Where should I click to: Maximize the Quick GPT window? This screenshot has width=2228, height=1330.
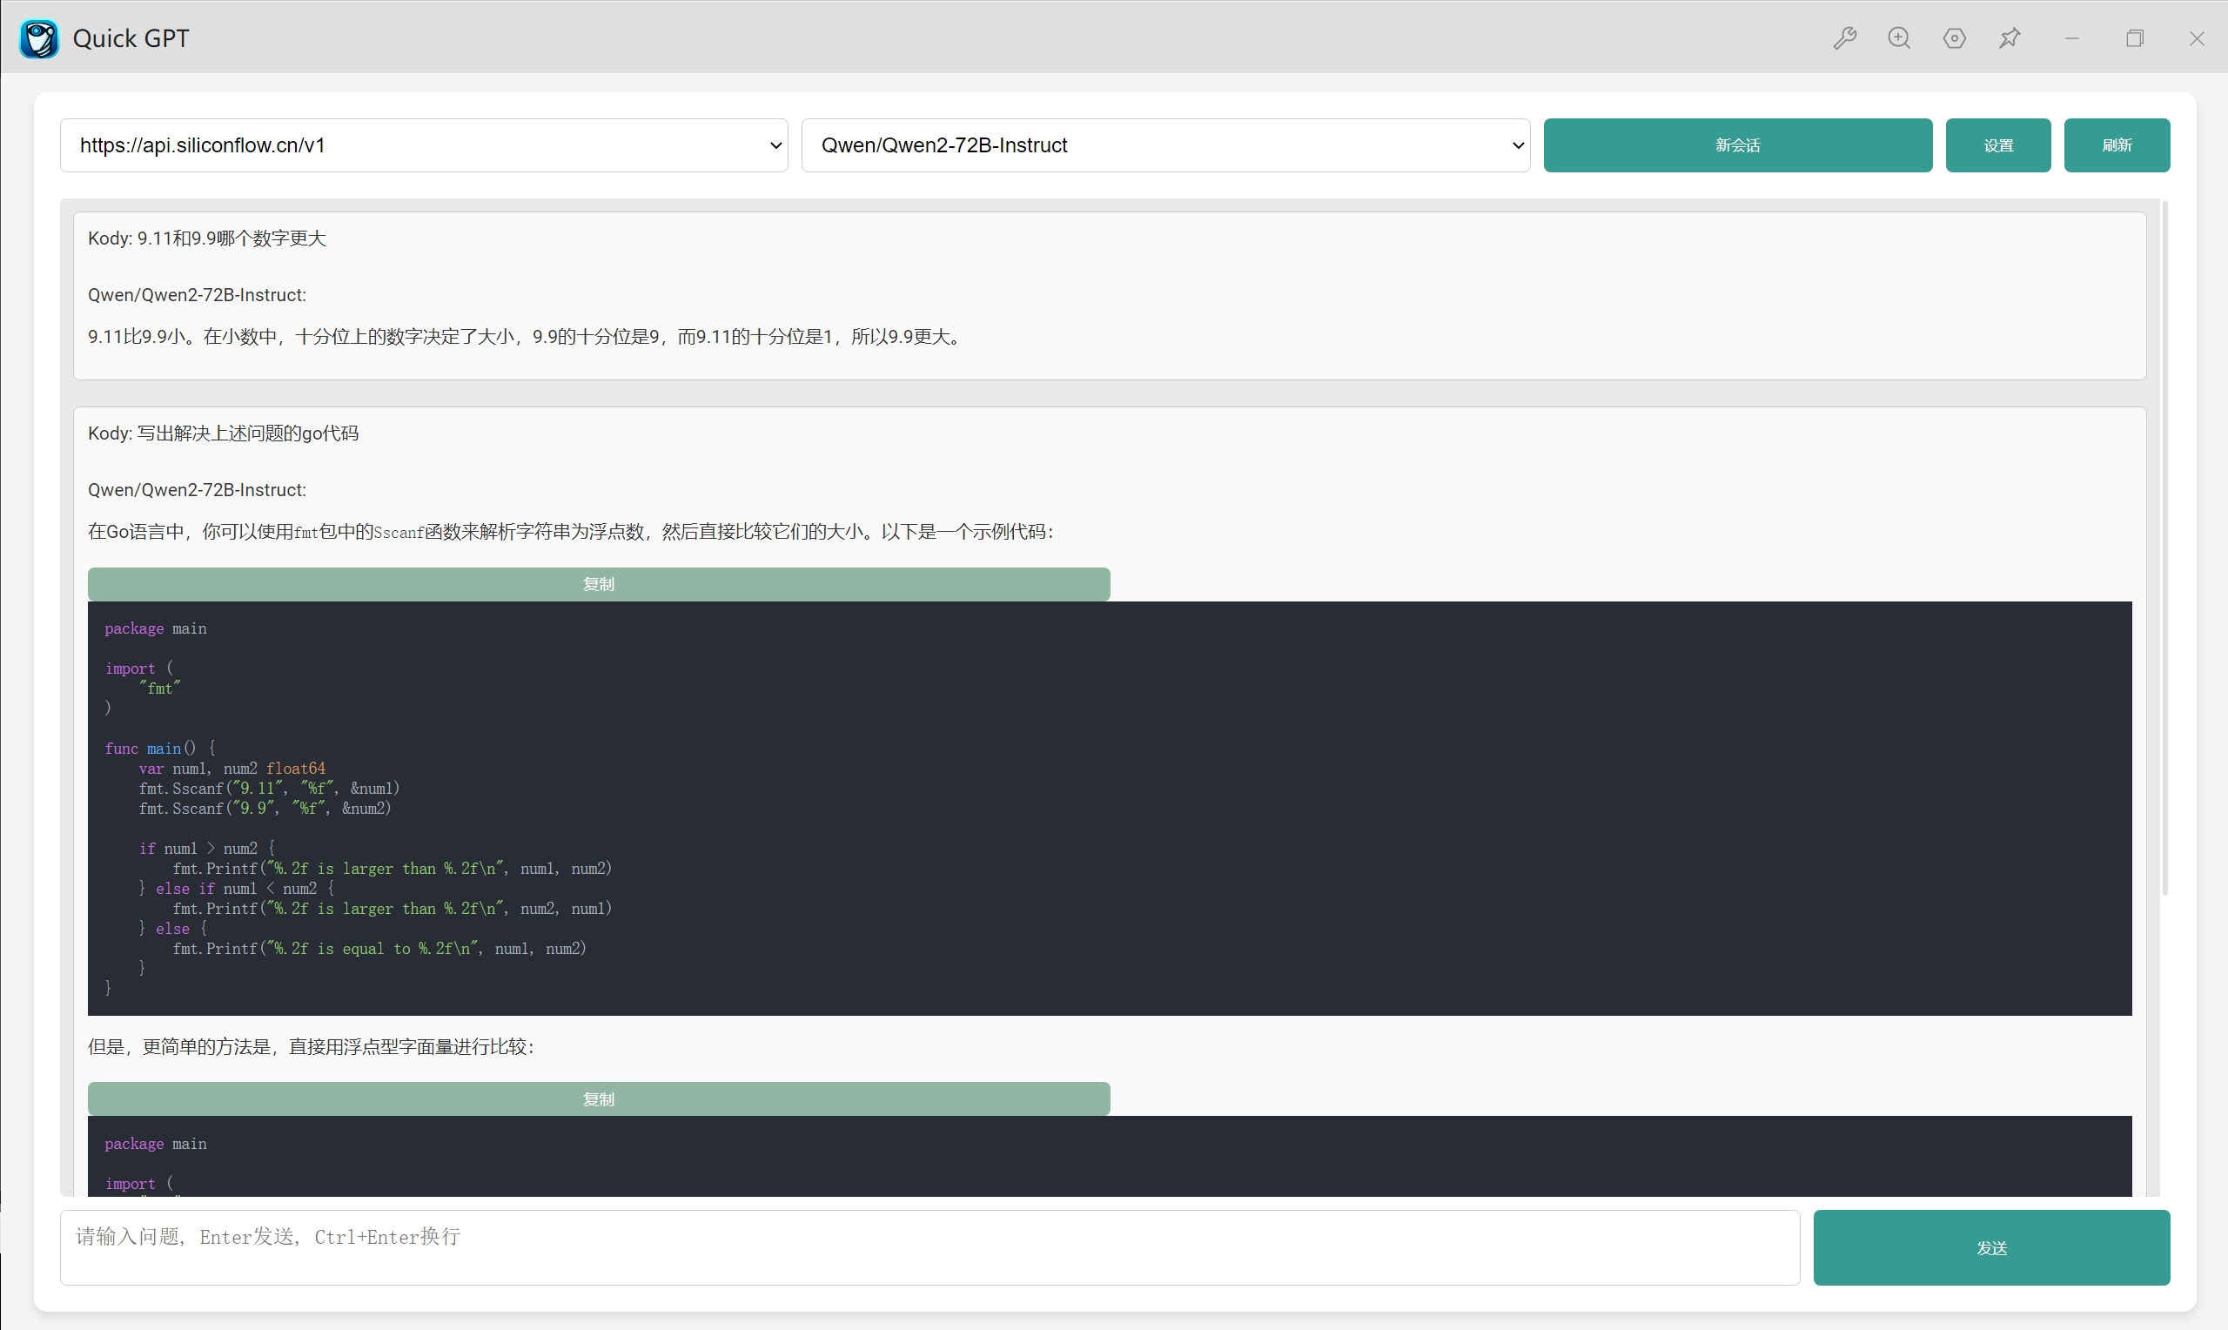tap(2135, 38)
